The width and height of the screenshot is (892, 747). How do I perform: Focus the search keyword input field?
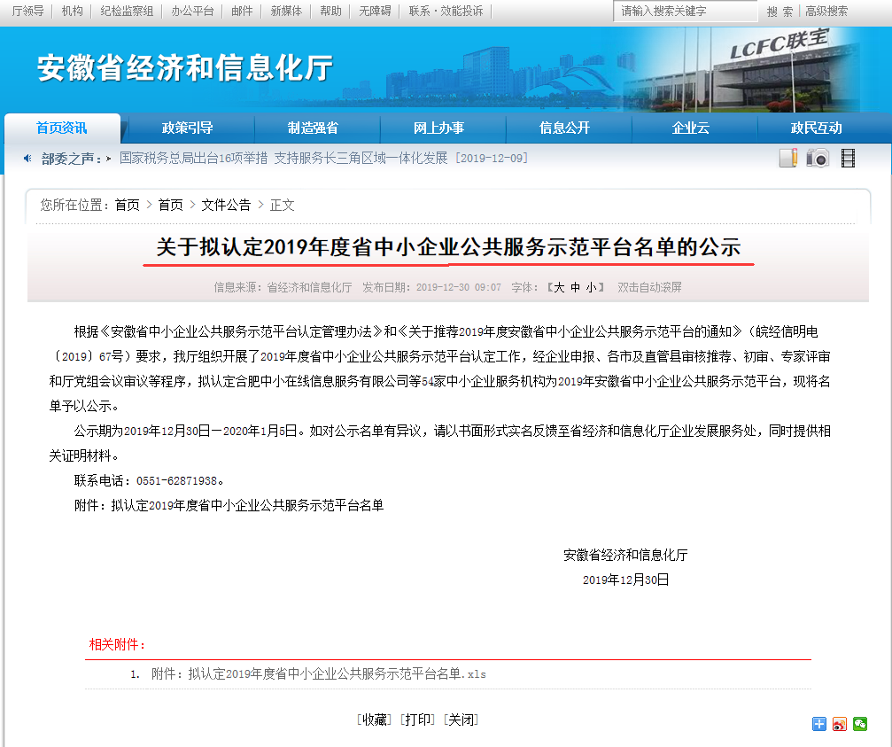pyautogui.click(x=684, y=12)
